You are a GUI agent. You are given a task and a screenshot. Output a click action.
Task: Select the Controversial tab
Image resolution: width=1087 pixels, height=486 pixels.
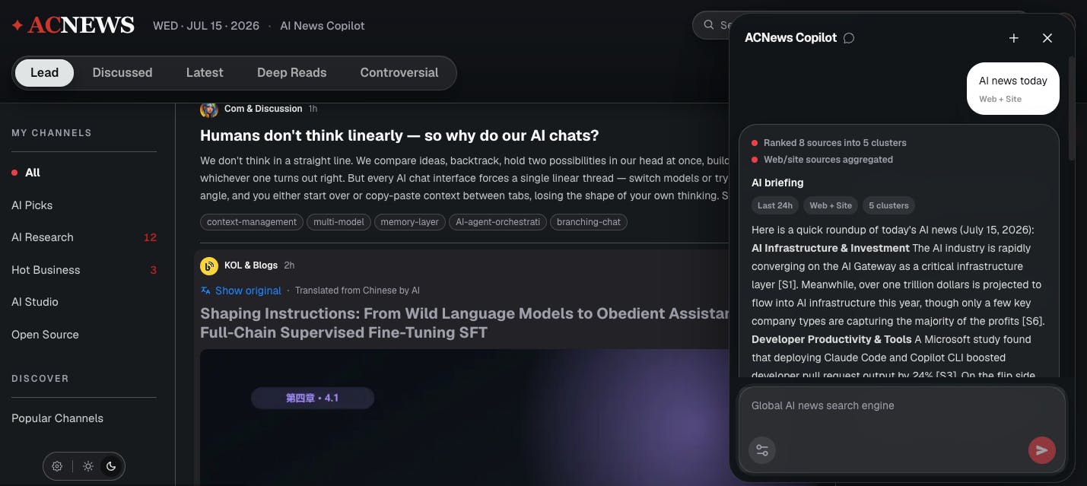[x=399, y=73]
